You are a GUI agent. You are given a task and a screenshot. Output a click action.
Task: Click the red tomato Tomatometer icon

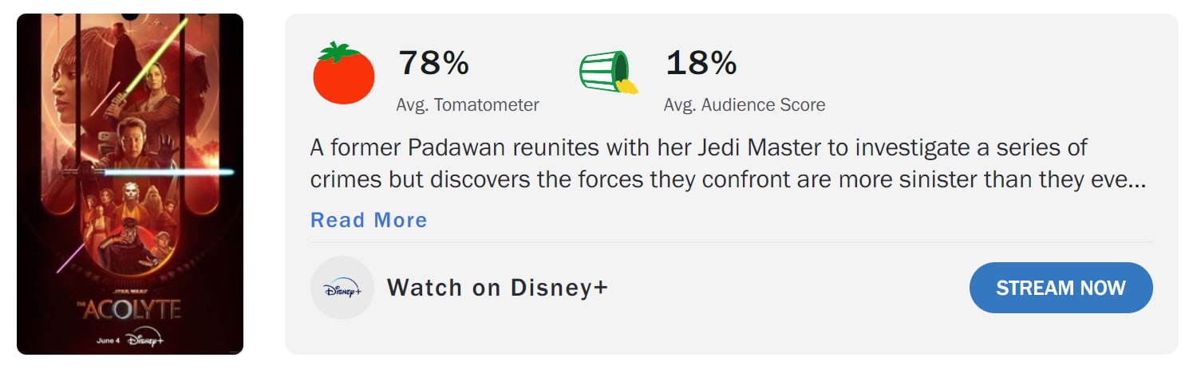pyautogui.click(x=343, y=73)
